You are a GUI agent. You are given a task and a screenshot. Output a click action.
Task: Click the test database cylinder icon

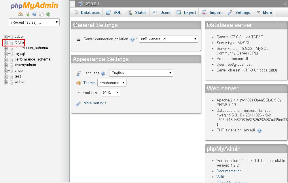pos(12,77)
